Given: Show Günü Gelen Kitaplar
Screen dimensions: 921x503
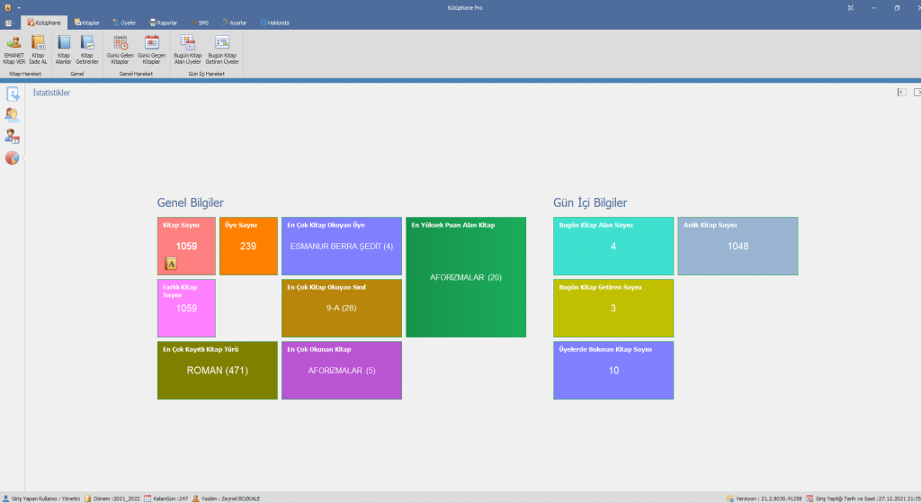Looking at the screenshot, I should click(121, 50).
